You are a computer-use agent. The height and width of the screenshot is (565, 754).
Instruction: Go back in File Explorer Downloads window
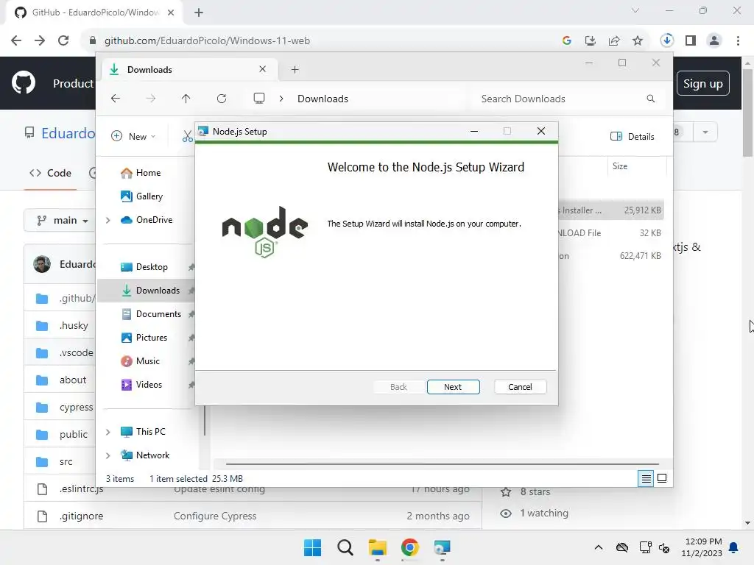click(x=116, y=99)
